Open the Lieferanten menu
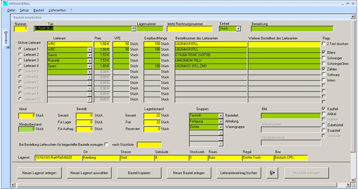The width and height of the screenshot is (358, 189). 57,10
